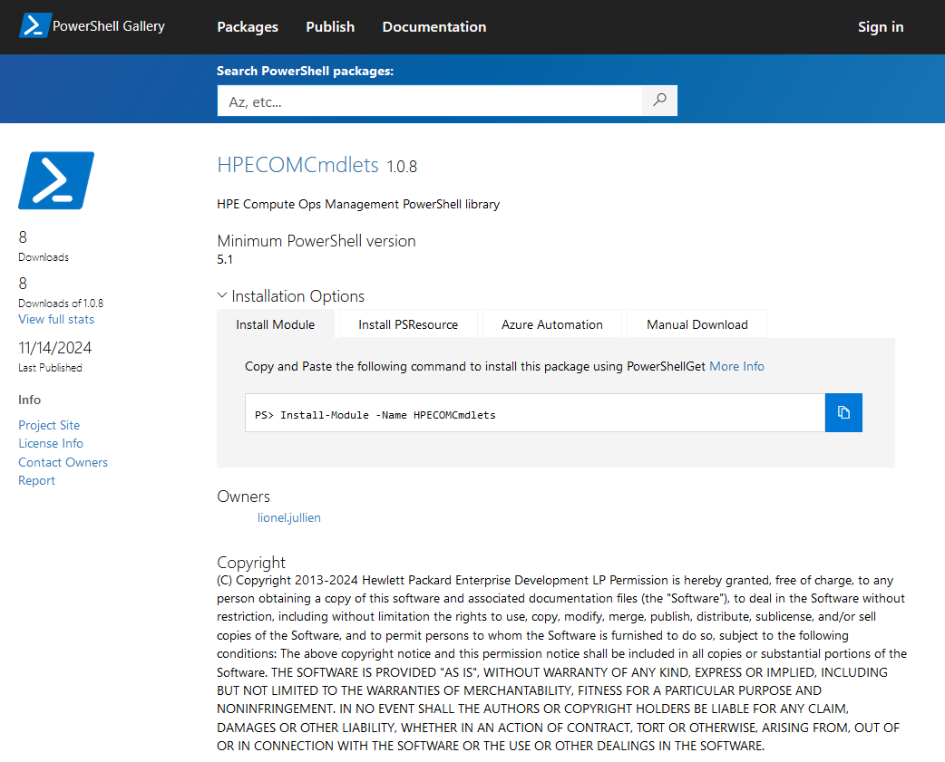Viewport: 945px width, 762px height.
Task: Click the Contact Owners link
Action: (x=63, y=462)
